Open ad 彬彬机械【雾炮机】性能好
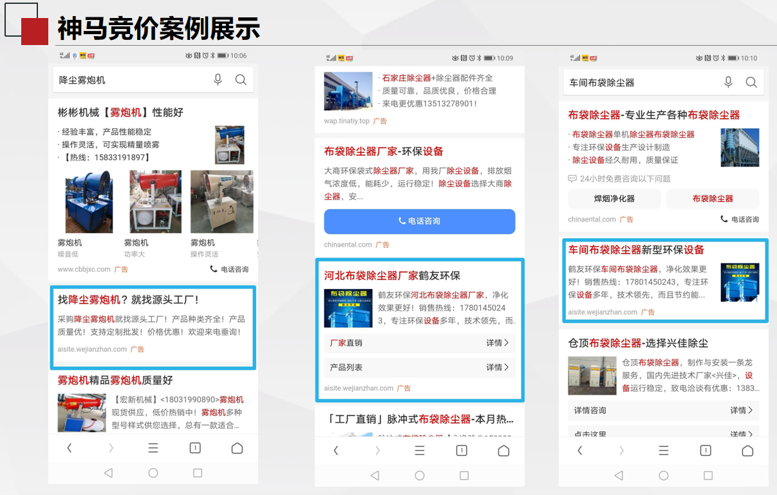The height and width of the screenshot is (495, 777). point(120,113)
